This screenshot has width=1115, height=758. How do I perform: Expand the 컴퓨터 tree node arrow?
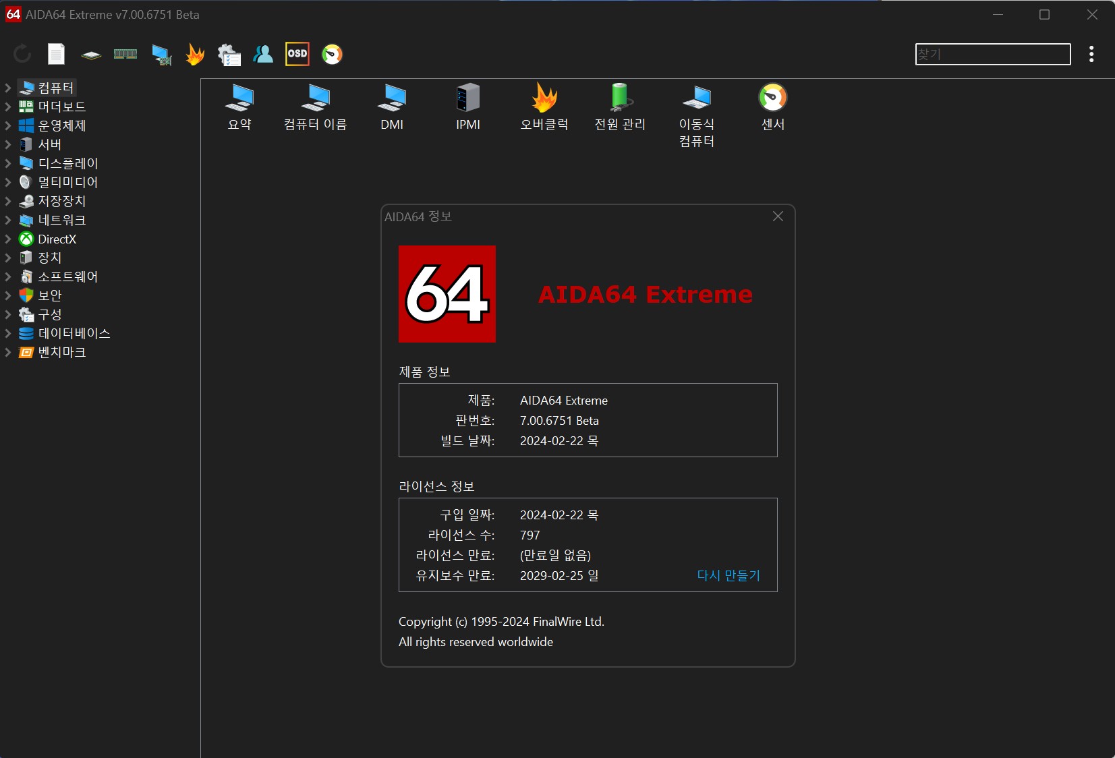pyautogui.click(x=8, y=88)
